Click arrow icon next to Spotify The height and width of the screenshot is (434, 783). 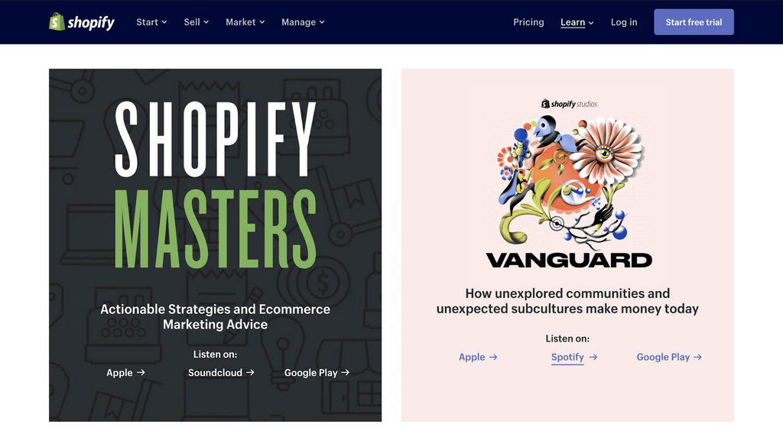(593, 357)
